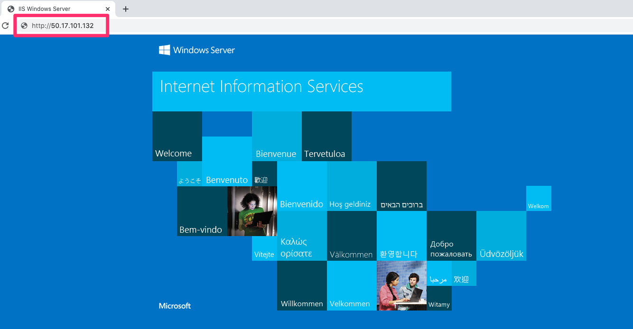633x329 pixels.
Task: Click the Tervetuloa tile
Action: click(326, 136)
